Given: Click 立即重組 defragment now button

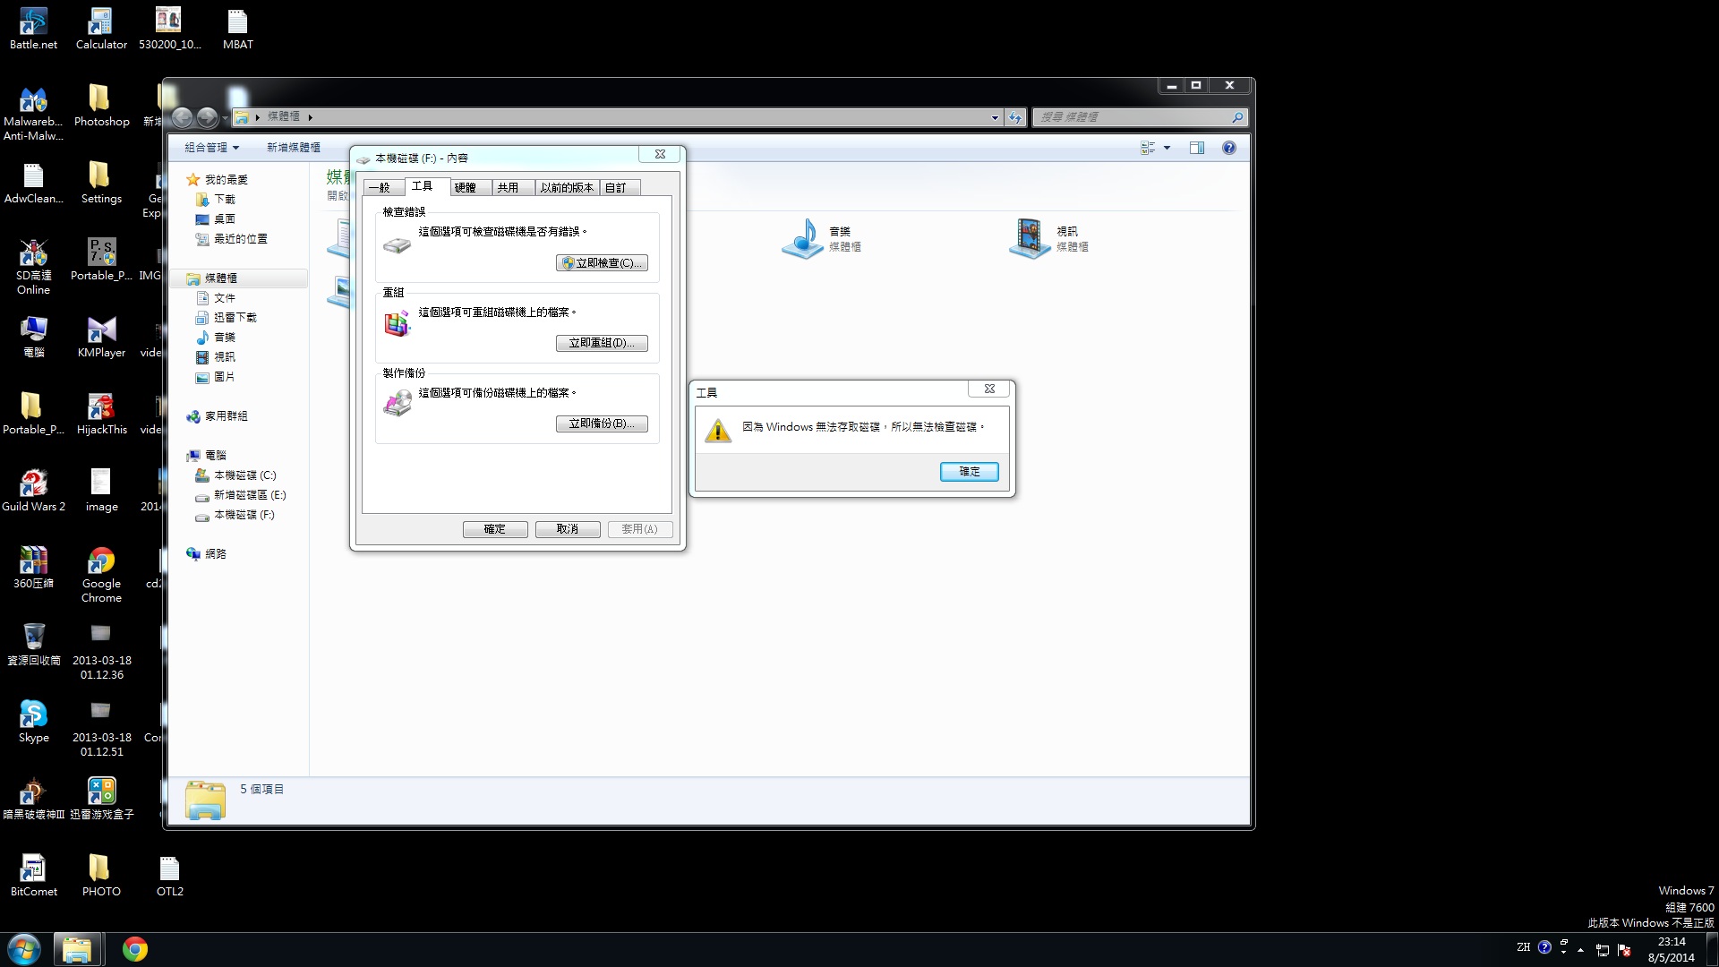Looking at the screenshot, I should pos(602,344).
